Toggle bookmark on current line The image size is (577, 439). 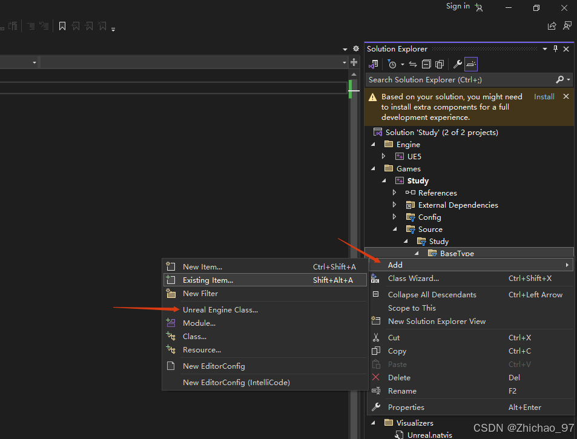click(62, 26)
